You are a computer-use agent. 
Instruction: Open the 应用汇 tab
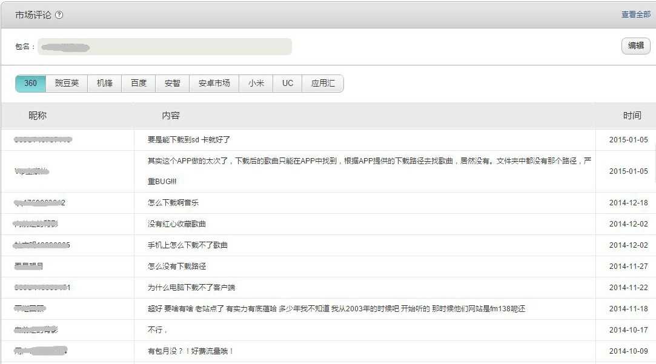[323, 84]
